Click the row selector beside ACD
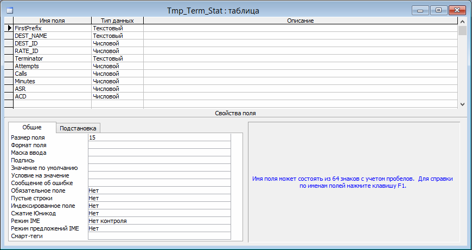 [9, 96]
